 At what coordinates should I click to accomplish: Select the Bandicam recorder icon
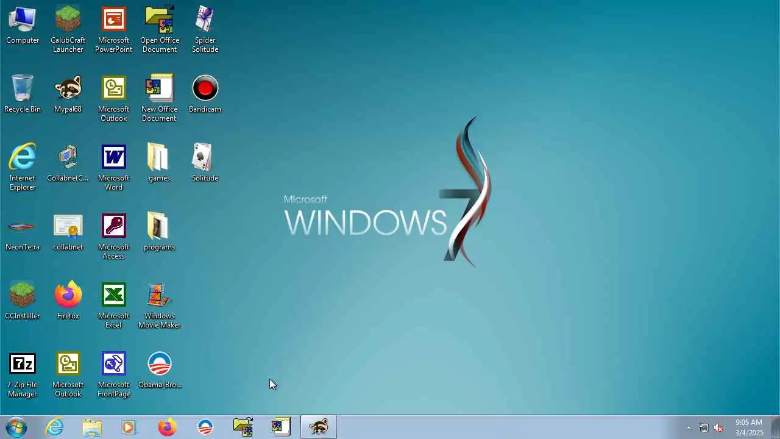tap(205, 94)
